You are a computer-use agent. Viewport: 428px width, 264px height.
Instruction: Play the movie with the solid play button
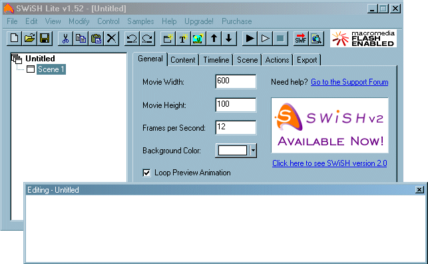250,38
